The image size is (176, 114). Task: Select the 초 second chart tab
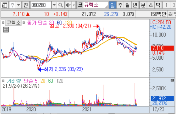point(151,5)
